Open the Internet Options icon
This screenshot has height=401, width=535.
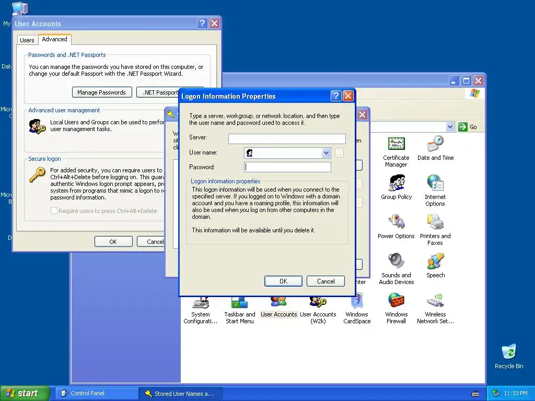pyautogui.click(x=435, y=183)
